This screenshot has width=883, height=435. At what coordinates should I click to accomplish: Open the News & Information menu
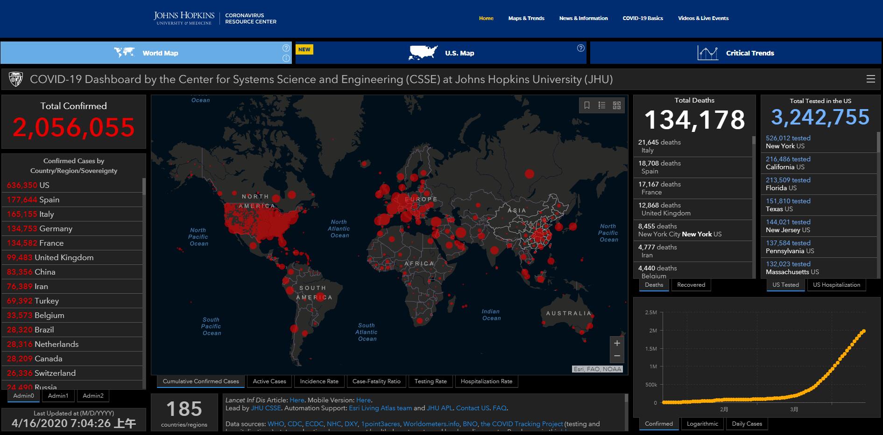click(583, 18)
